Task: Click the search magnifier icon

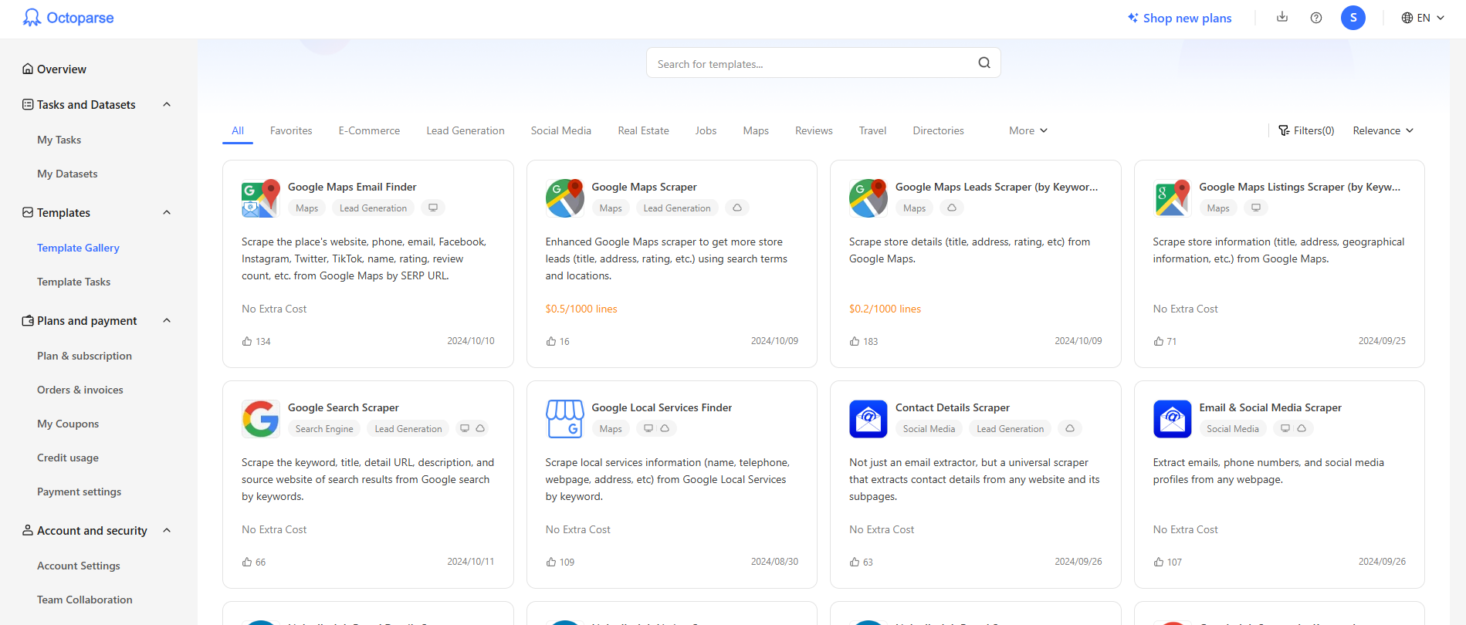Action: [x=984, y=63]
